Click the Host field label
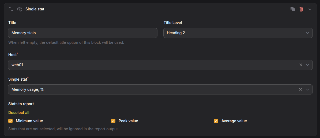Screen dimensions: 320x138 (x=12, y=55)
